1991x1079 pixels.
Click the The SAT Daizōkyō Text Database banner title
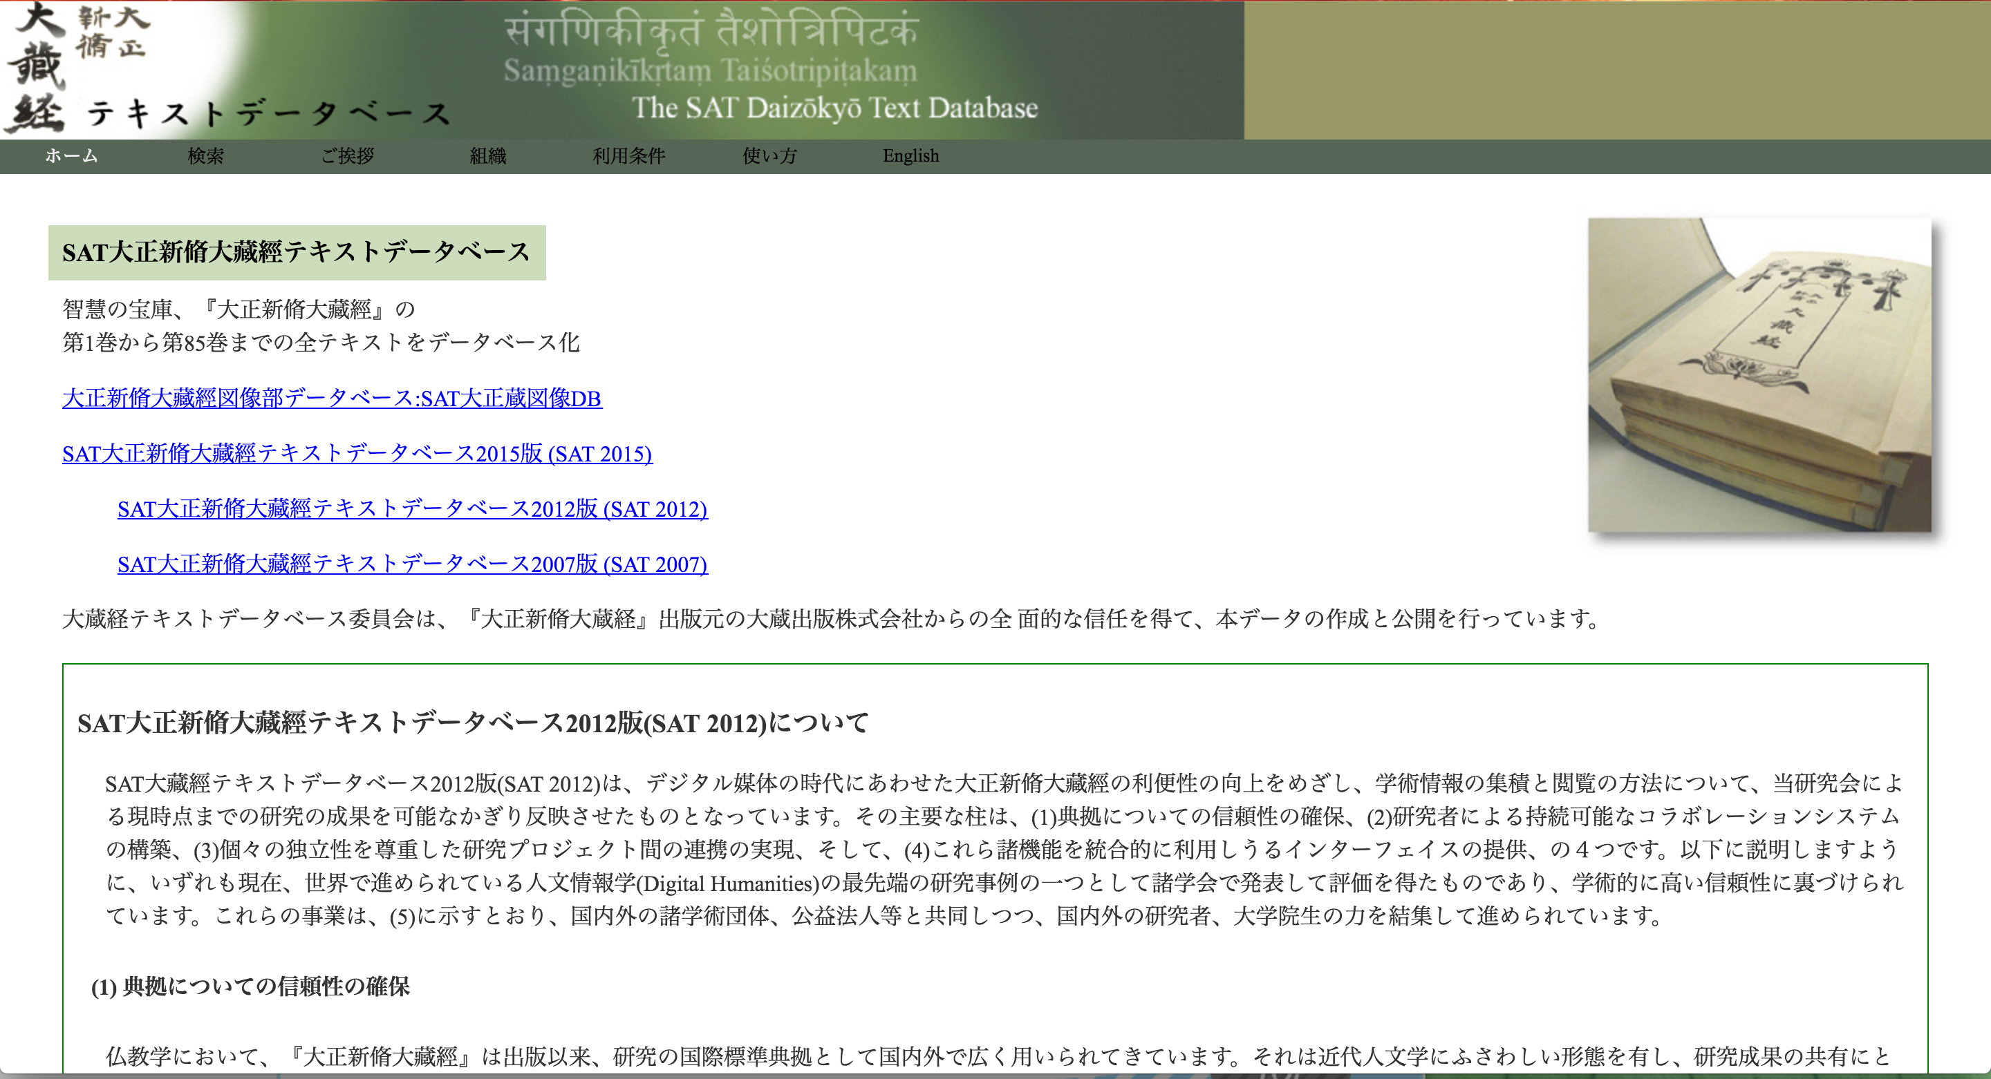[834, 107]
